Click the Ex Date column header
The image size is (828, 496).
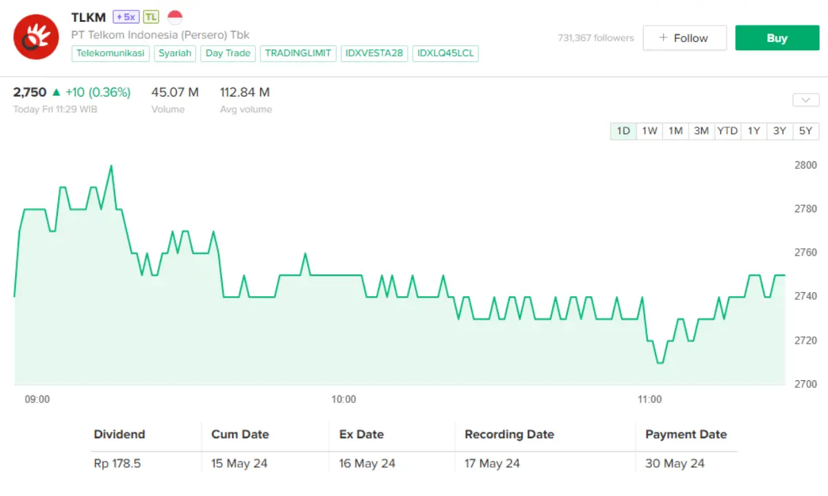tap(362, 435)
